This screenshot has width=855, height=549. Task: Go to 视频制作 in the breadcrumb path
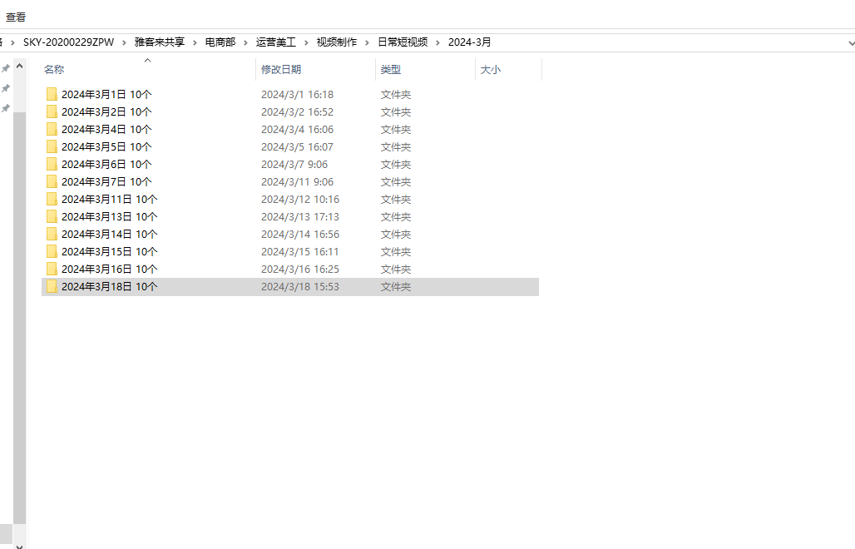click(x=337, y=42)
